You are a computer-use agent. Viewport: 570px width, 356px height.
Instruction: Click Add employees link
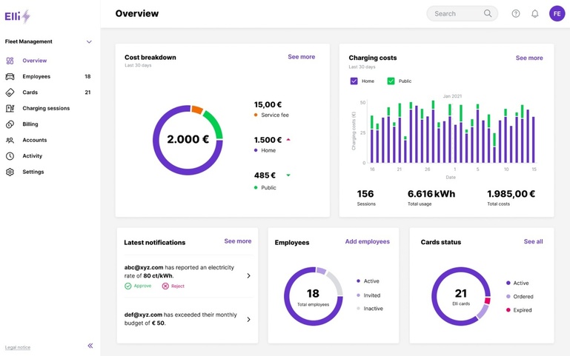[367, 242]
